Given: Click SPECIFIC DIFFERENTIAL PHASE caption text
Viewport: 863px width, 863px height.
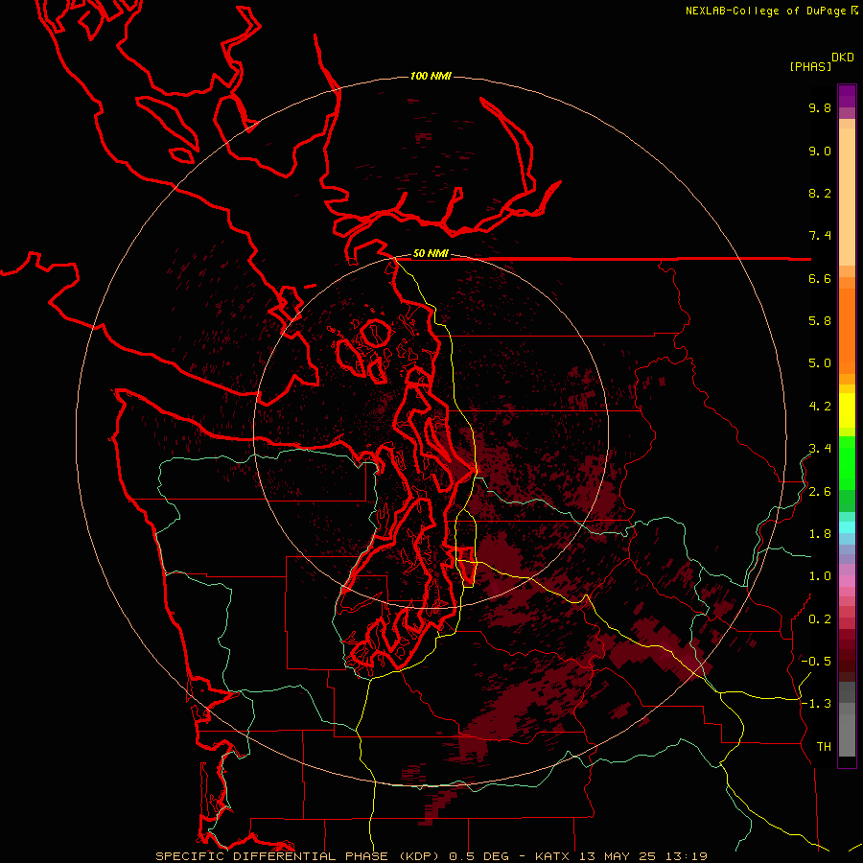Looking at the screenshot, I should [x=272, y=856].
